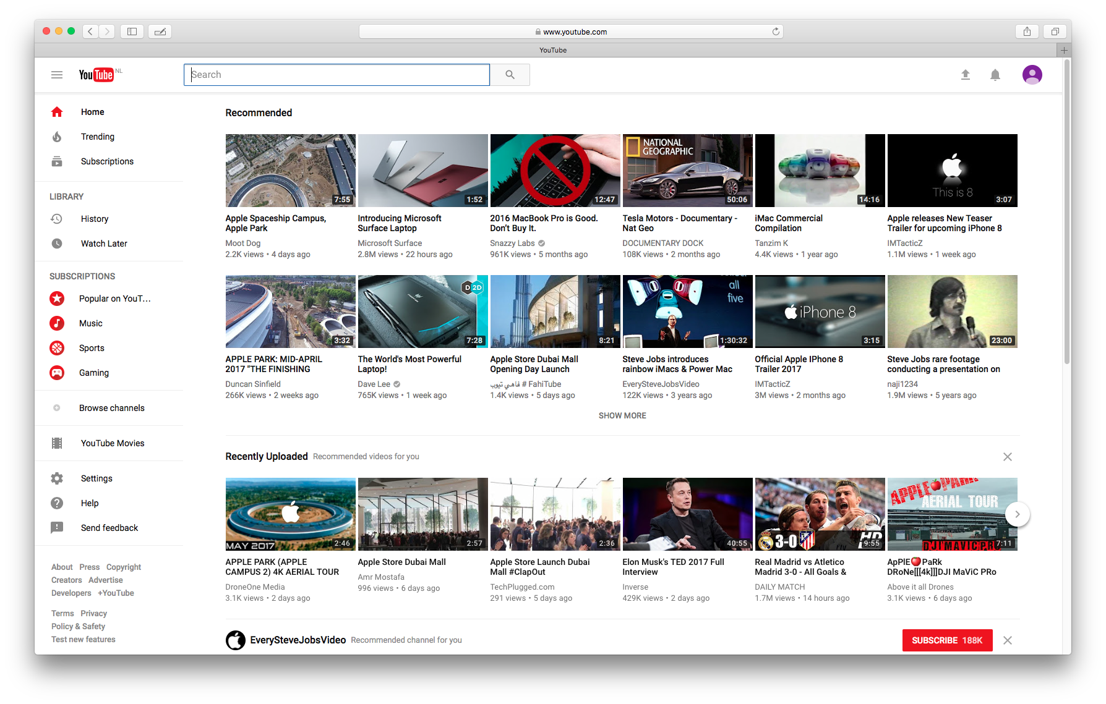The height and width of the screenshot is (704, 1106).
Task: Subscribe to EverySteveJobsVideo 188K button
Action: (947, 640)
